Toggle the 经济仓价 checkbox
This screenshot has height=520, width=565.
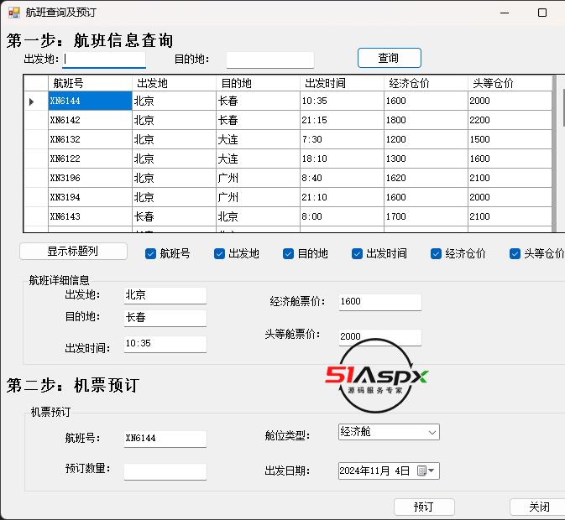(437, 254)
